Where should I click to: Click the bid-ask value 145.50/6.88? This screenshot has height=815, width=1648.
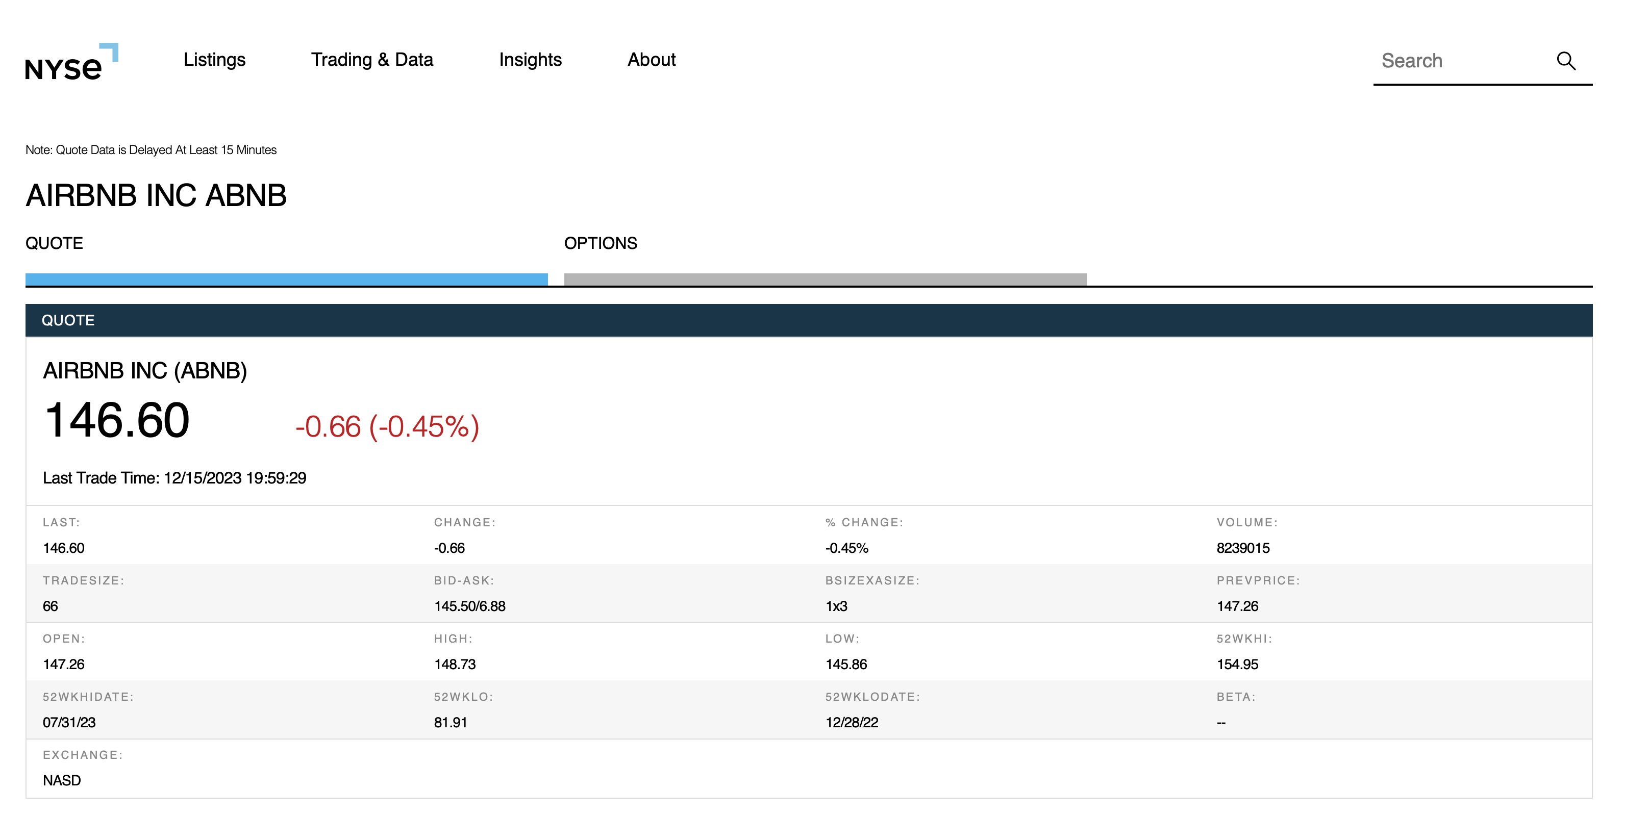point(469,606)
